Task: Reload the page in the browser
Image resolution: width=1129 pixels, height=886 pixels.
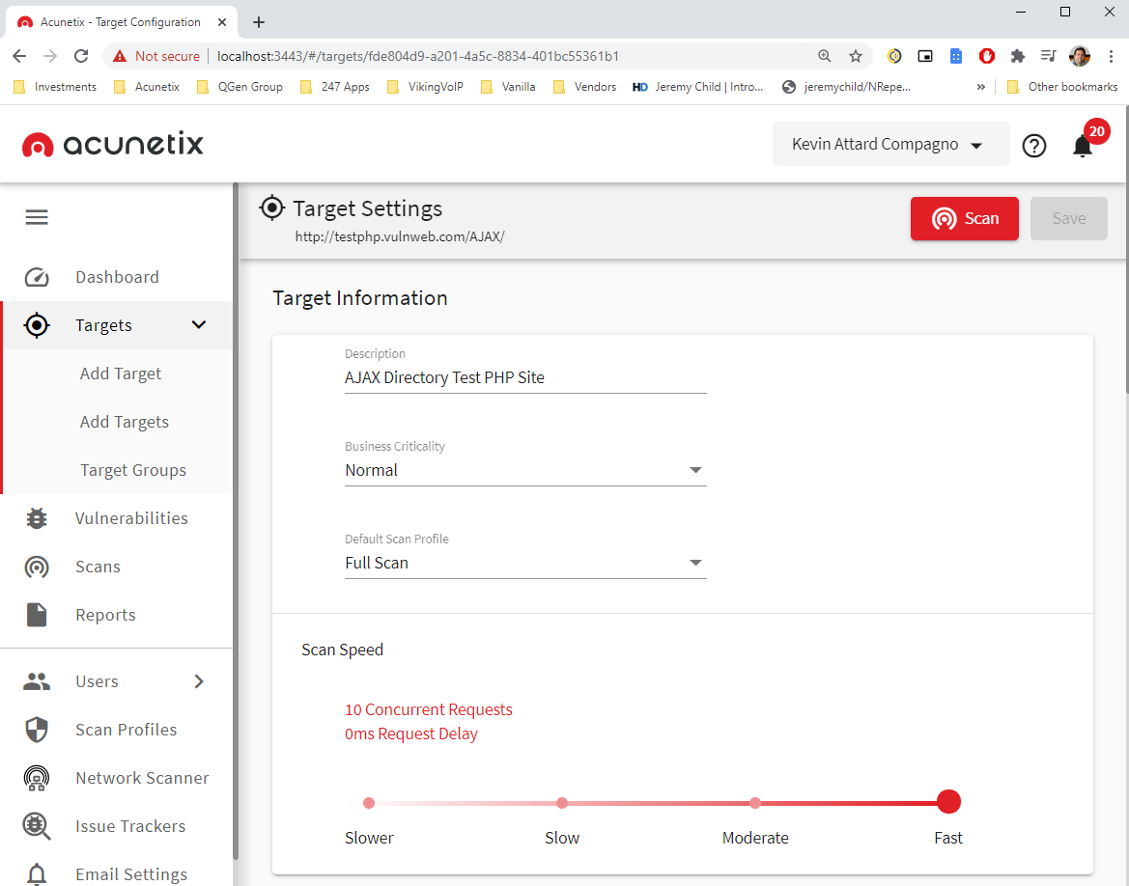Action: 81,56
